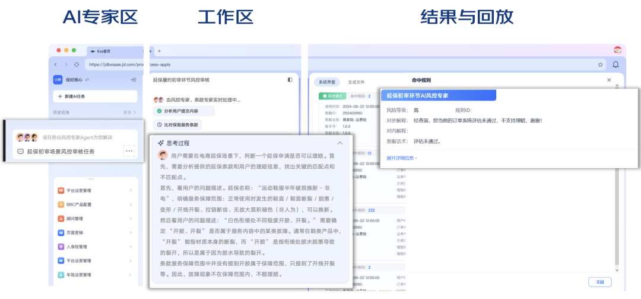Click the 新建AI任务 button
The image size is (641, 299).
pyautogui.click(x=95, y=97)
